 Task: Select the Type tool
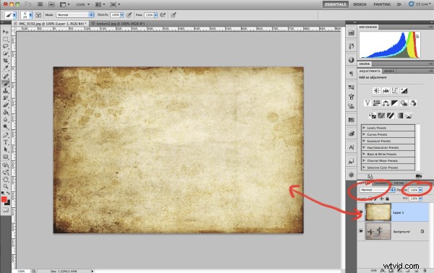[6, 142]
